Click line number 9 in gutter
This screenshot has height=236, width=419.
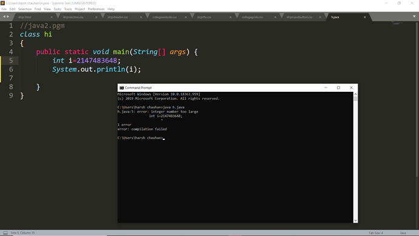tap(11, 95)
